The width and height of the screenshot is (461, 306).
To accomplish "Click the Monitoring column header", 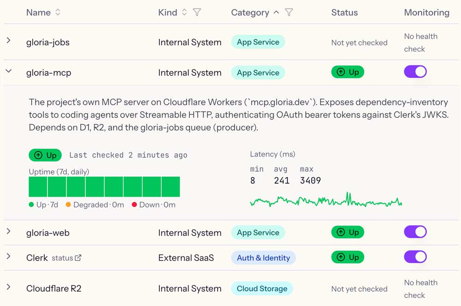I will (x=426, y=12).
